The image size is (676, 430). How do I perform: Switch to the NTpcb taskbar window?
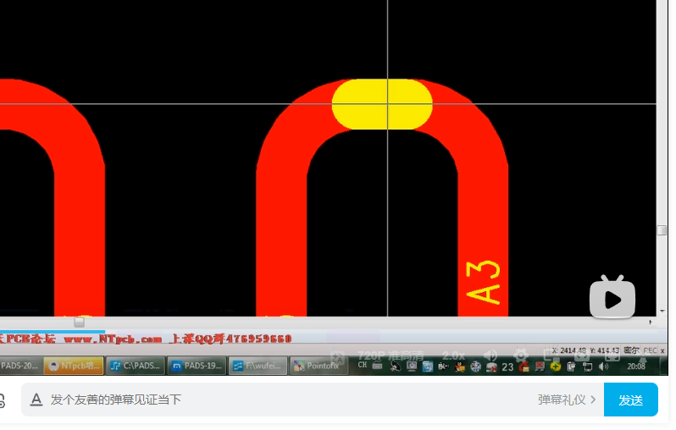tap(75, 367)
